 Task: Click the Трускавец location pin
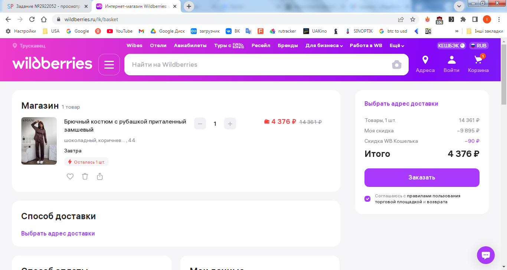click(x=29, y=46)
